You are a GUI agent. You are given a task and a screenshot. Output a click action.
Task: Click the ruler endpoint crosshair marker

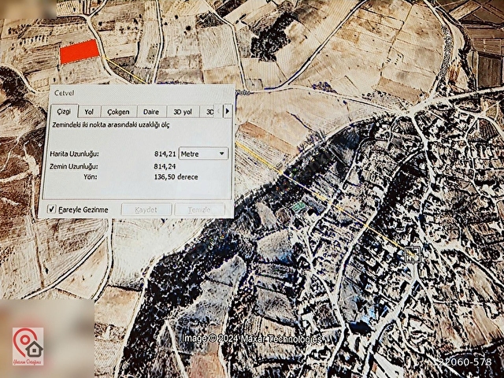(413, 254)
